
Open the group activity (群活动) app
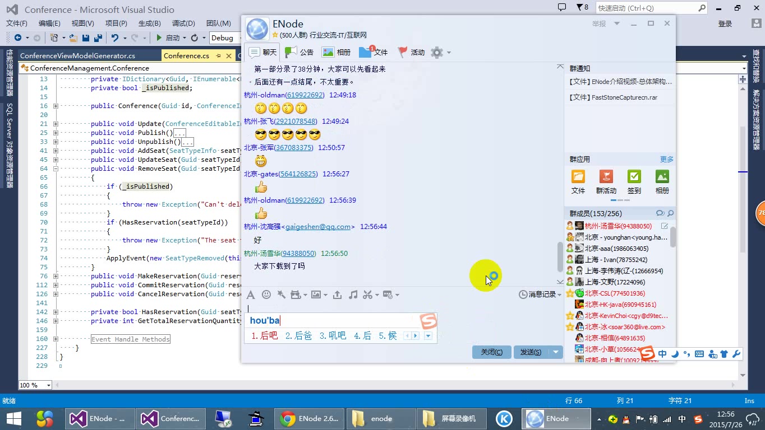pos(606,177)
